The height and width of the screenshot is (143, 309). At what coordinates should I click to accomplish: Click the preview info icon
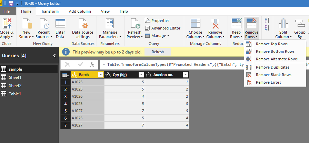(x=66, y=52)
